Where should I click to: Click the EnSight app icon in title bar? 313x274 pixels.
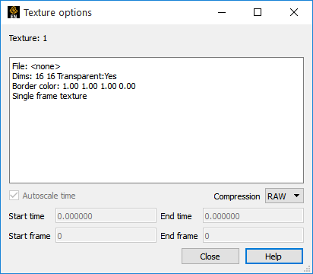point(14,12)
